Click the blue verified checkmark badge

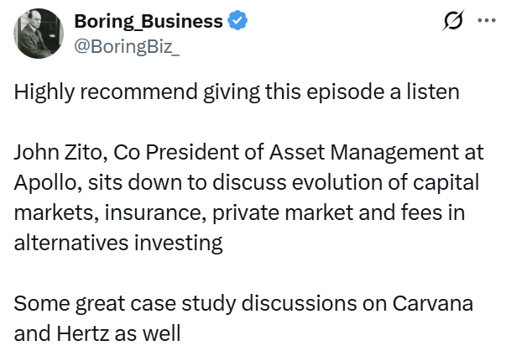[237, 21]
